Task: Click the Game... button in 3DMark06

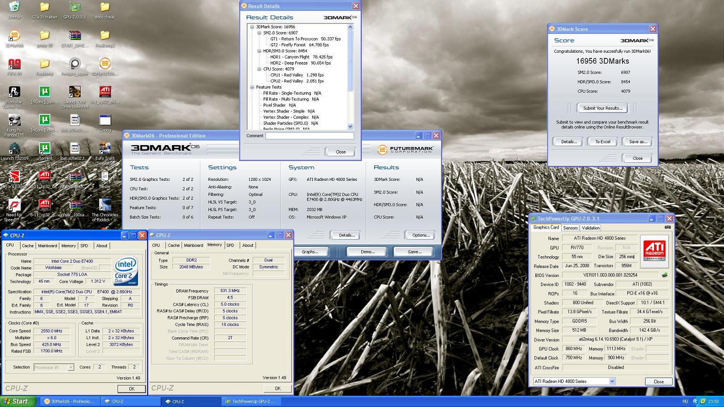Action: [x=415, y=252]
